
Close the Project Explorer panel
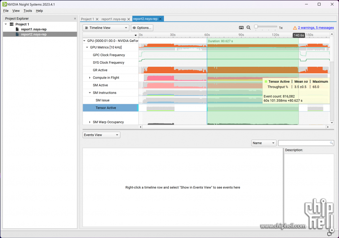click(x=75, y=19)
